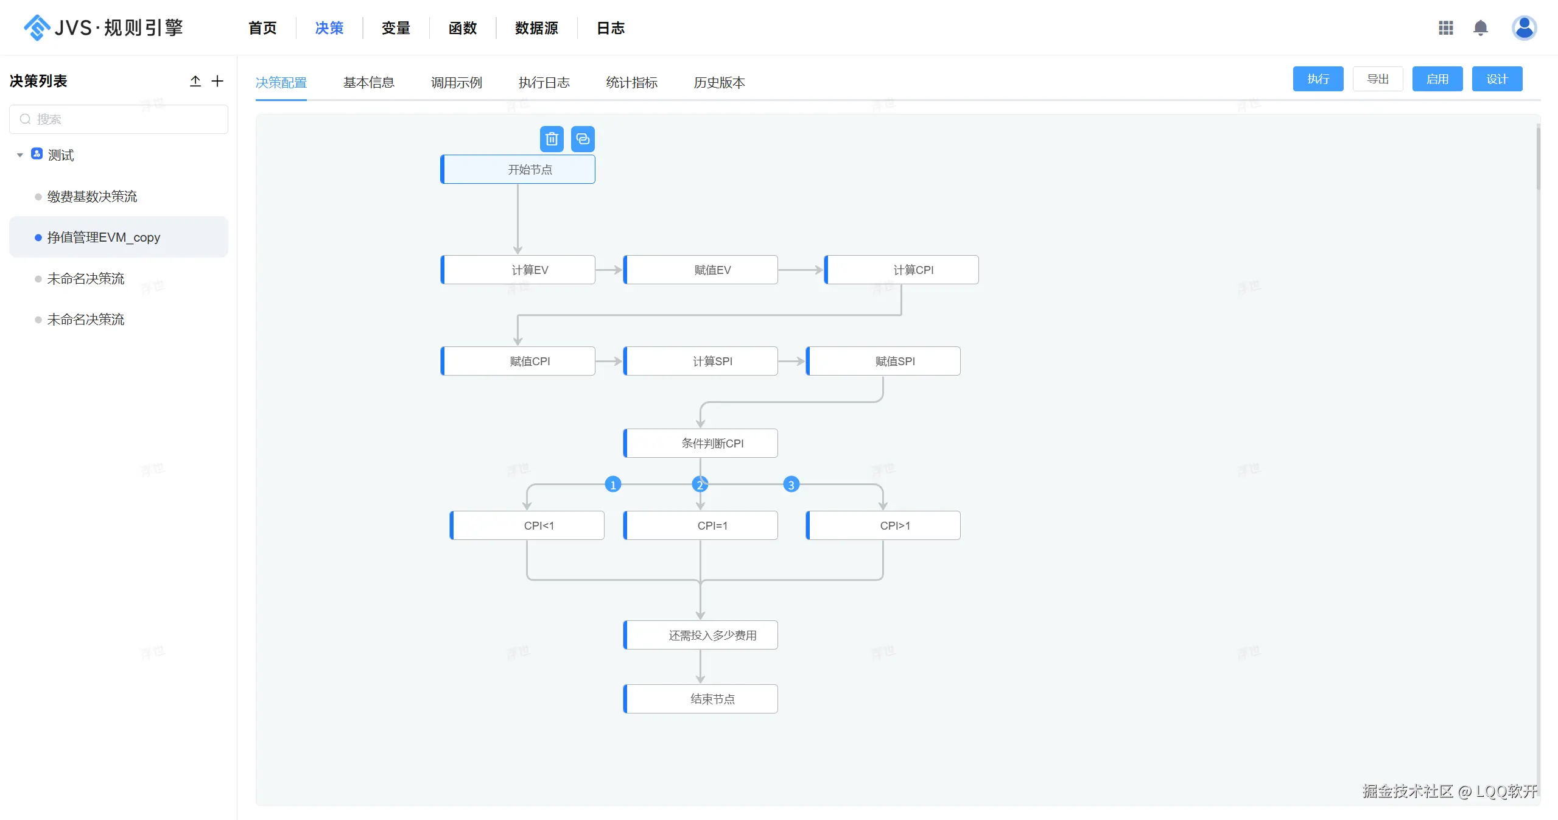Select the 条件判断CPI node

coord(701,443)
